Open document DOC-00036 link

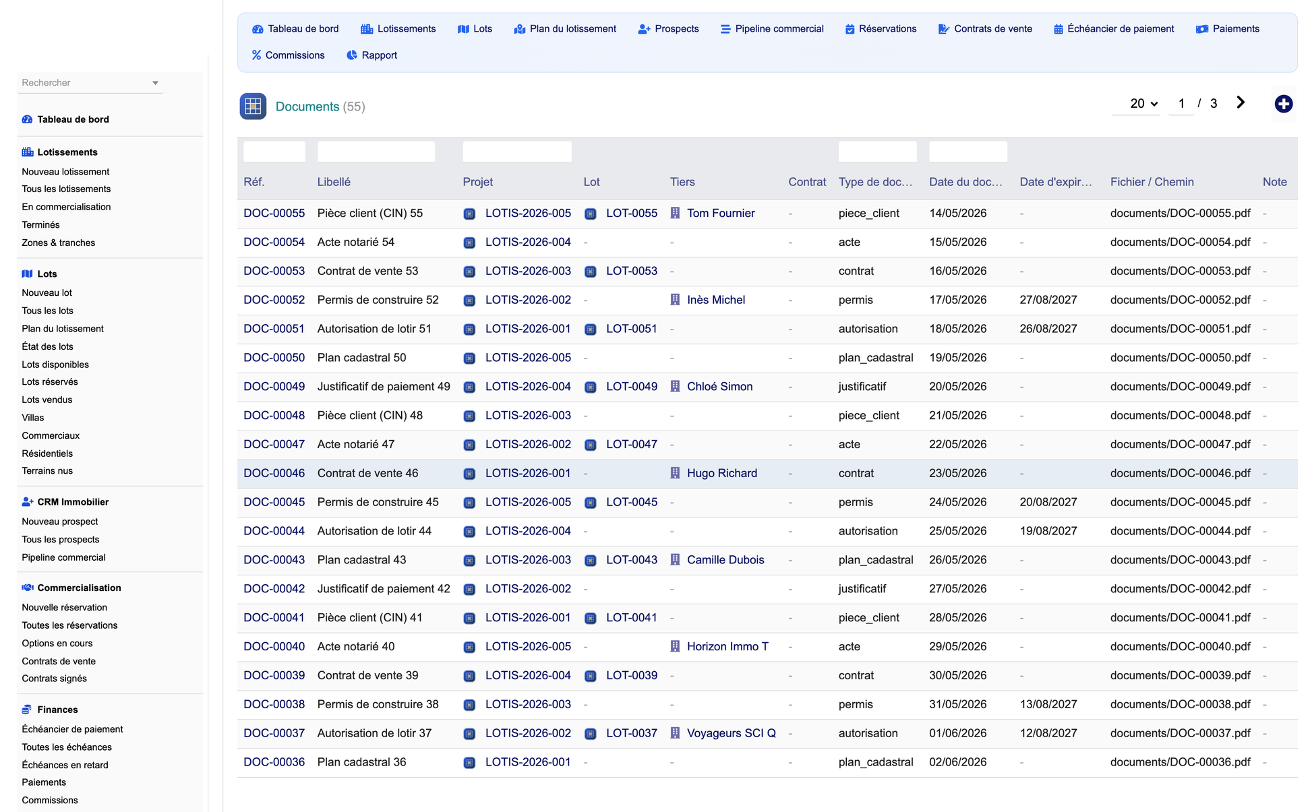pyautogui.click(x=274, y=762)
